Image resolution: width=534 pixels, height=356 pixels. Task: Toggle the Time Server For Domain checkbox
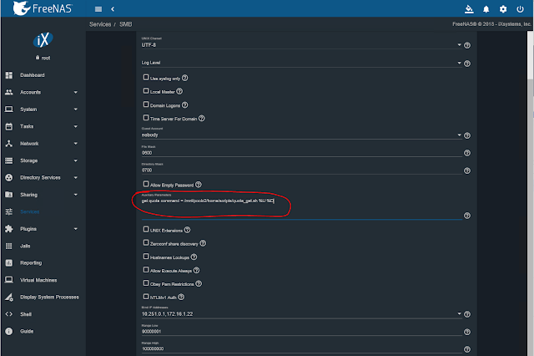pos(146,119)
